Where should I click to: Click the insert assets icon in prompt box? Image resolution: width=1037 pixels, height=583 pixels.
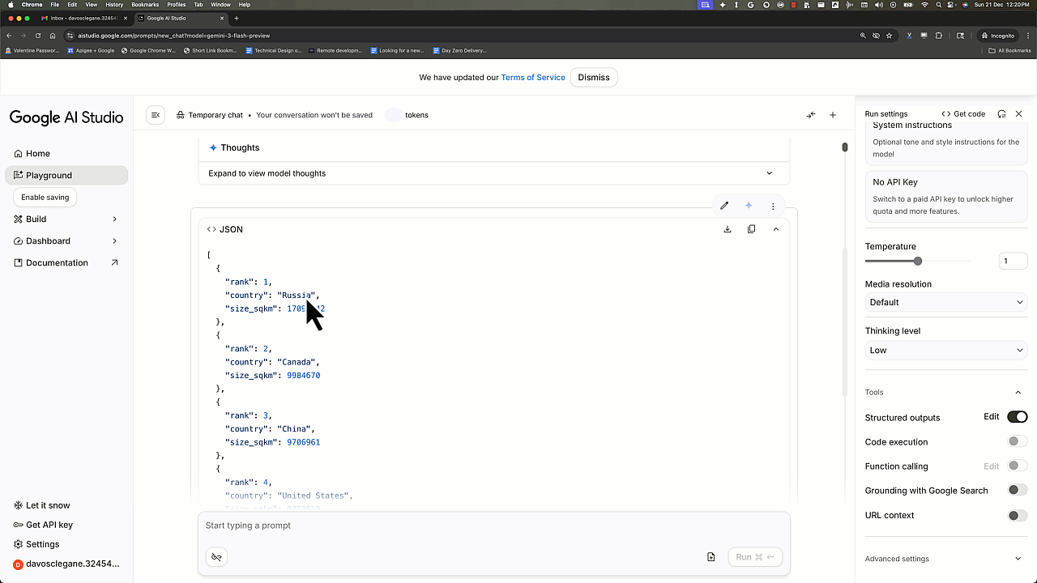click(711, 557)
